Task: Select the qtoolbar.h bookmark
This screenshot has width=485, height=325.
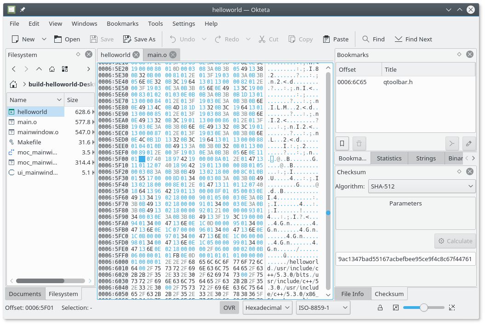Action: (405, 82)
